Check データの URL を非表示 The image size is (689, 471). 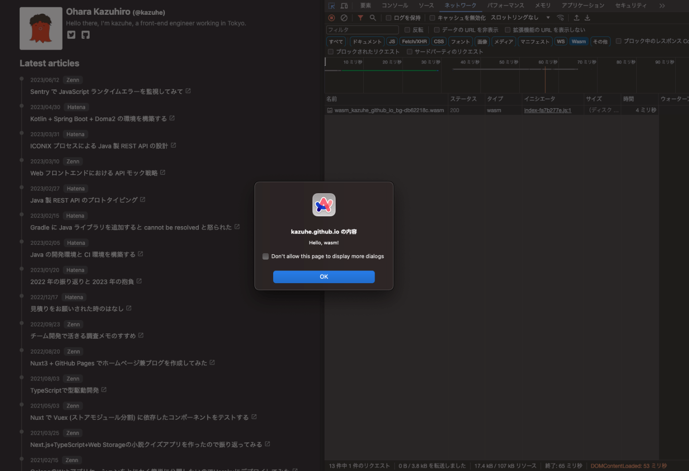(437, 30)
